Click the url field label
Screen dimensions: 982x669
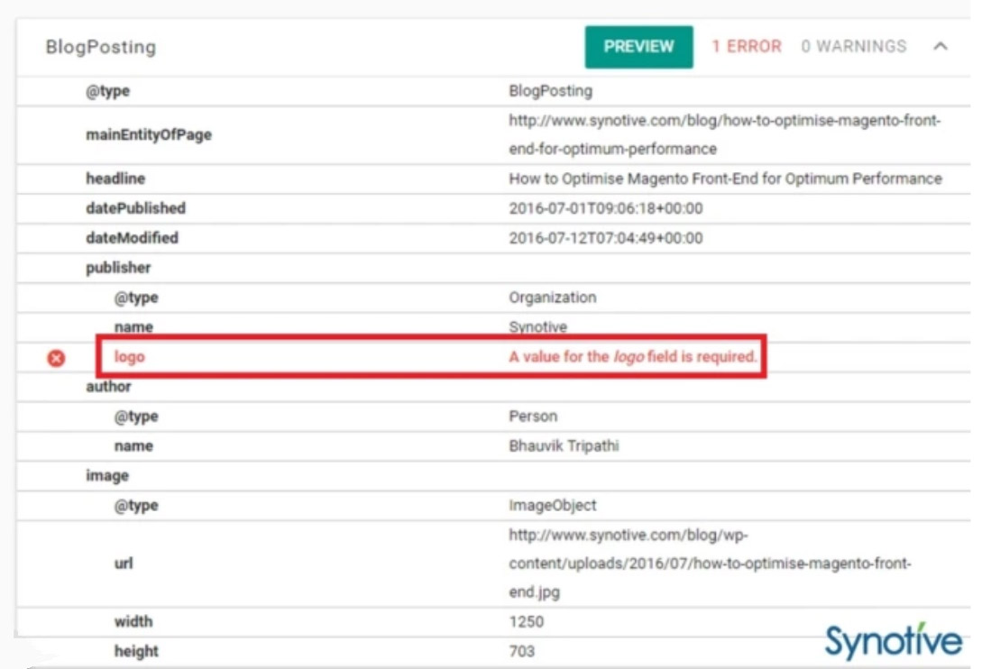(x=124, y=564)
